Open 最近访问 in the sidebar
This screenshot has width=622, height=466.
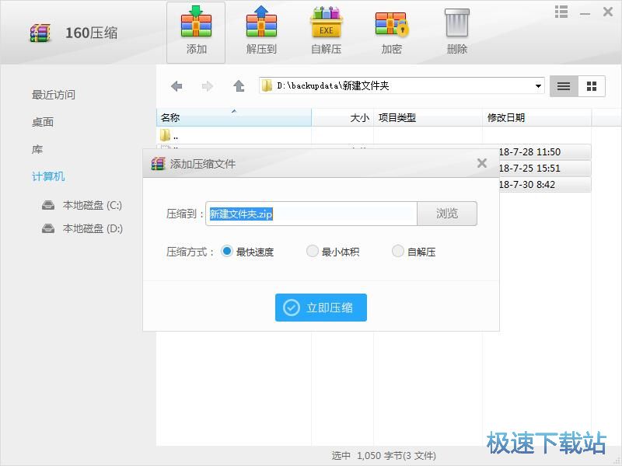coord(54,95)
